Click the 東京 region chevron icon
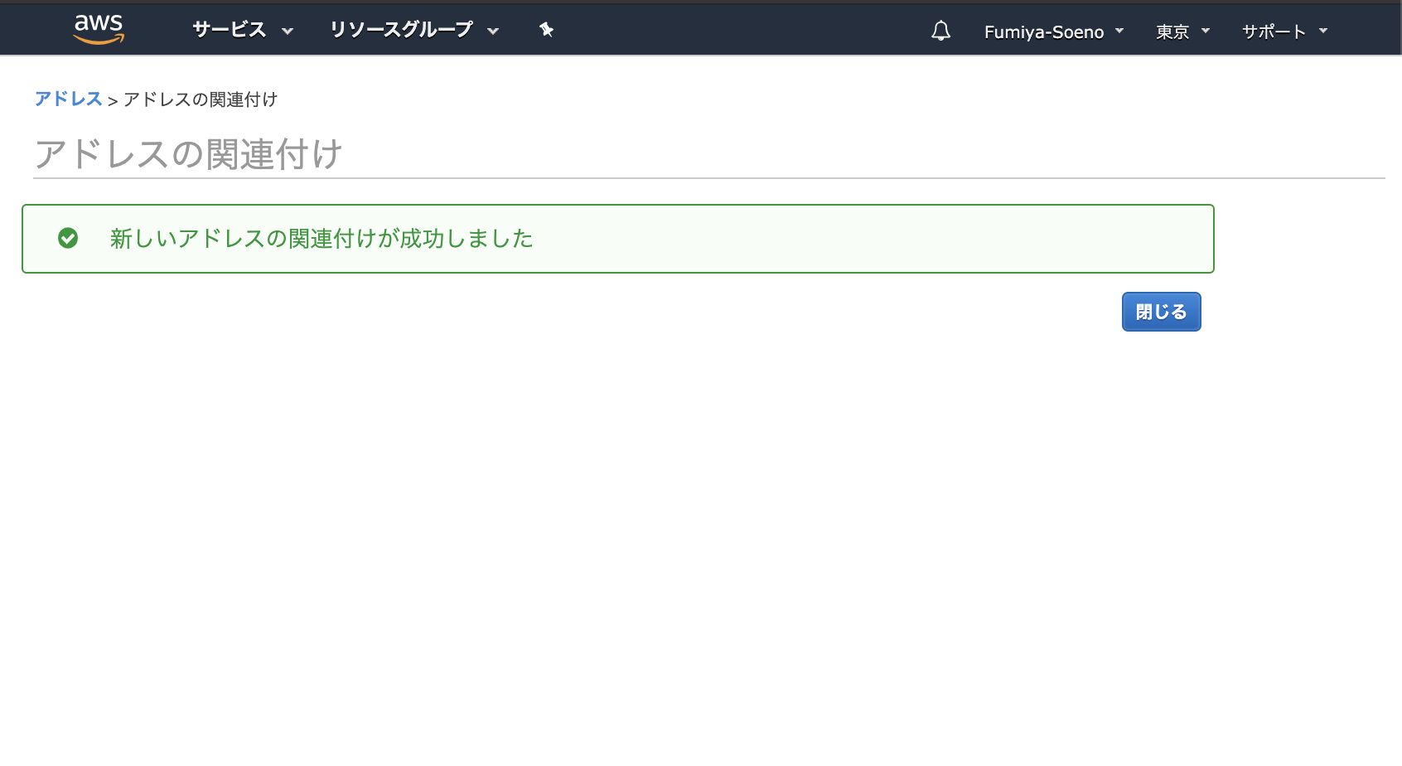This screenshot has width=1402, height=766. point(1206,32)
